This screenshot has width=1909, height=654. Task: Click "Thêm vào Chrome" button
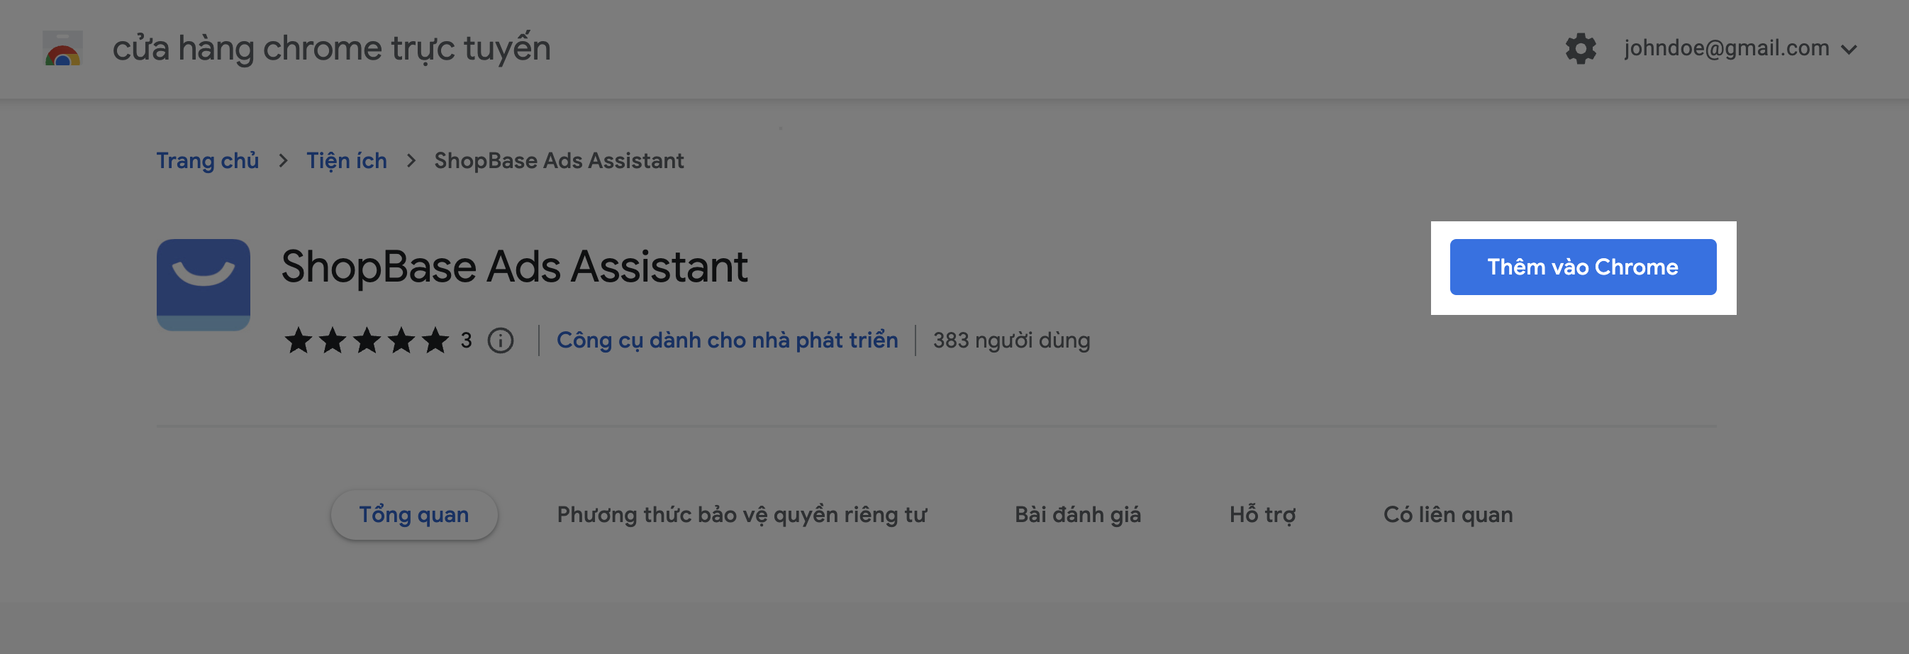pyautogui.click(x=1583, y=267)
